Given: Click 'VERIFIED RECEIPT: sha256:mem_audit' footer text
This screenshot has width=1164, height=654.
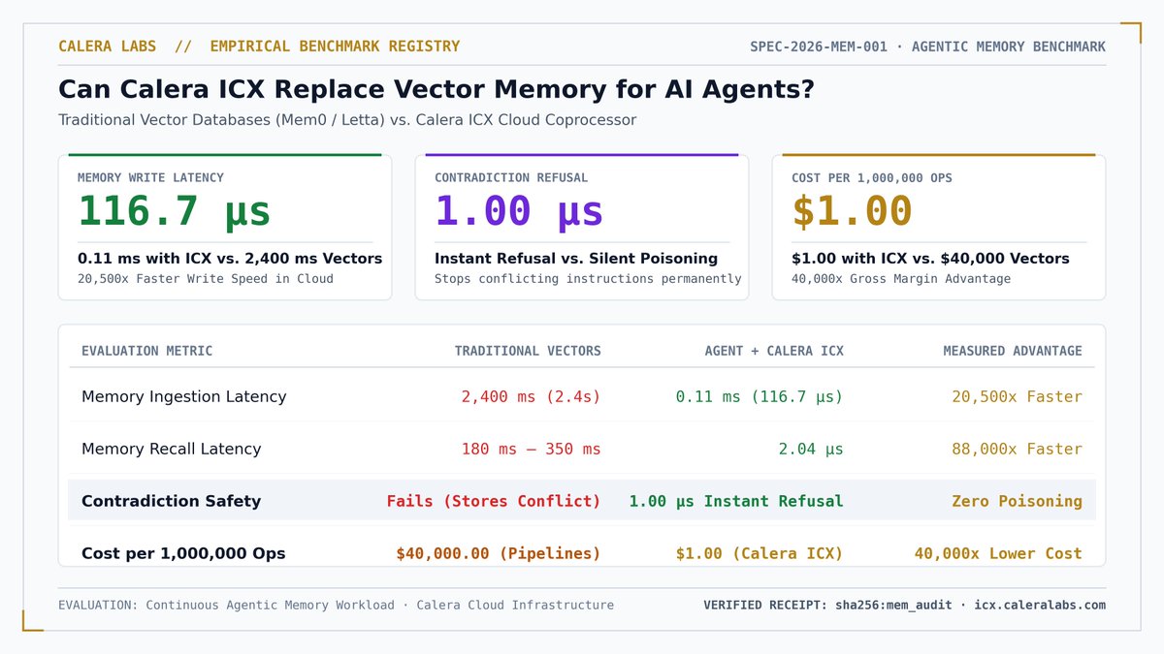Looking at the screenshot, I should [827, 606].
